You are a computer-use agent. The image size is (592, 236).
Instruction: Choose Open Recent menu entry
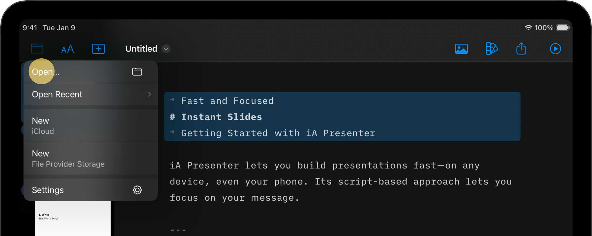57,94
